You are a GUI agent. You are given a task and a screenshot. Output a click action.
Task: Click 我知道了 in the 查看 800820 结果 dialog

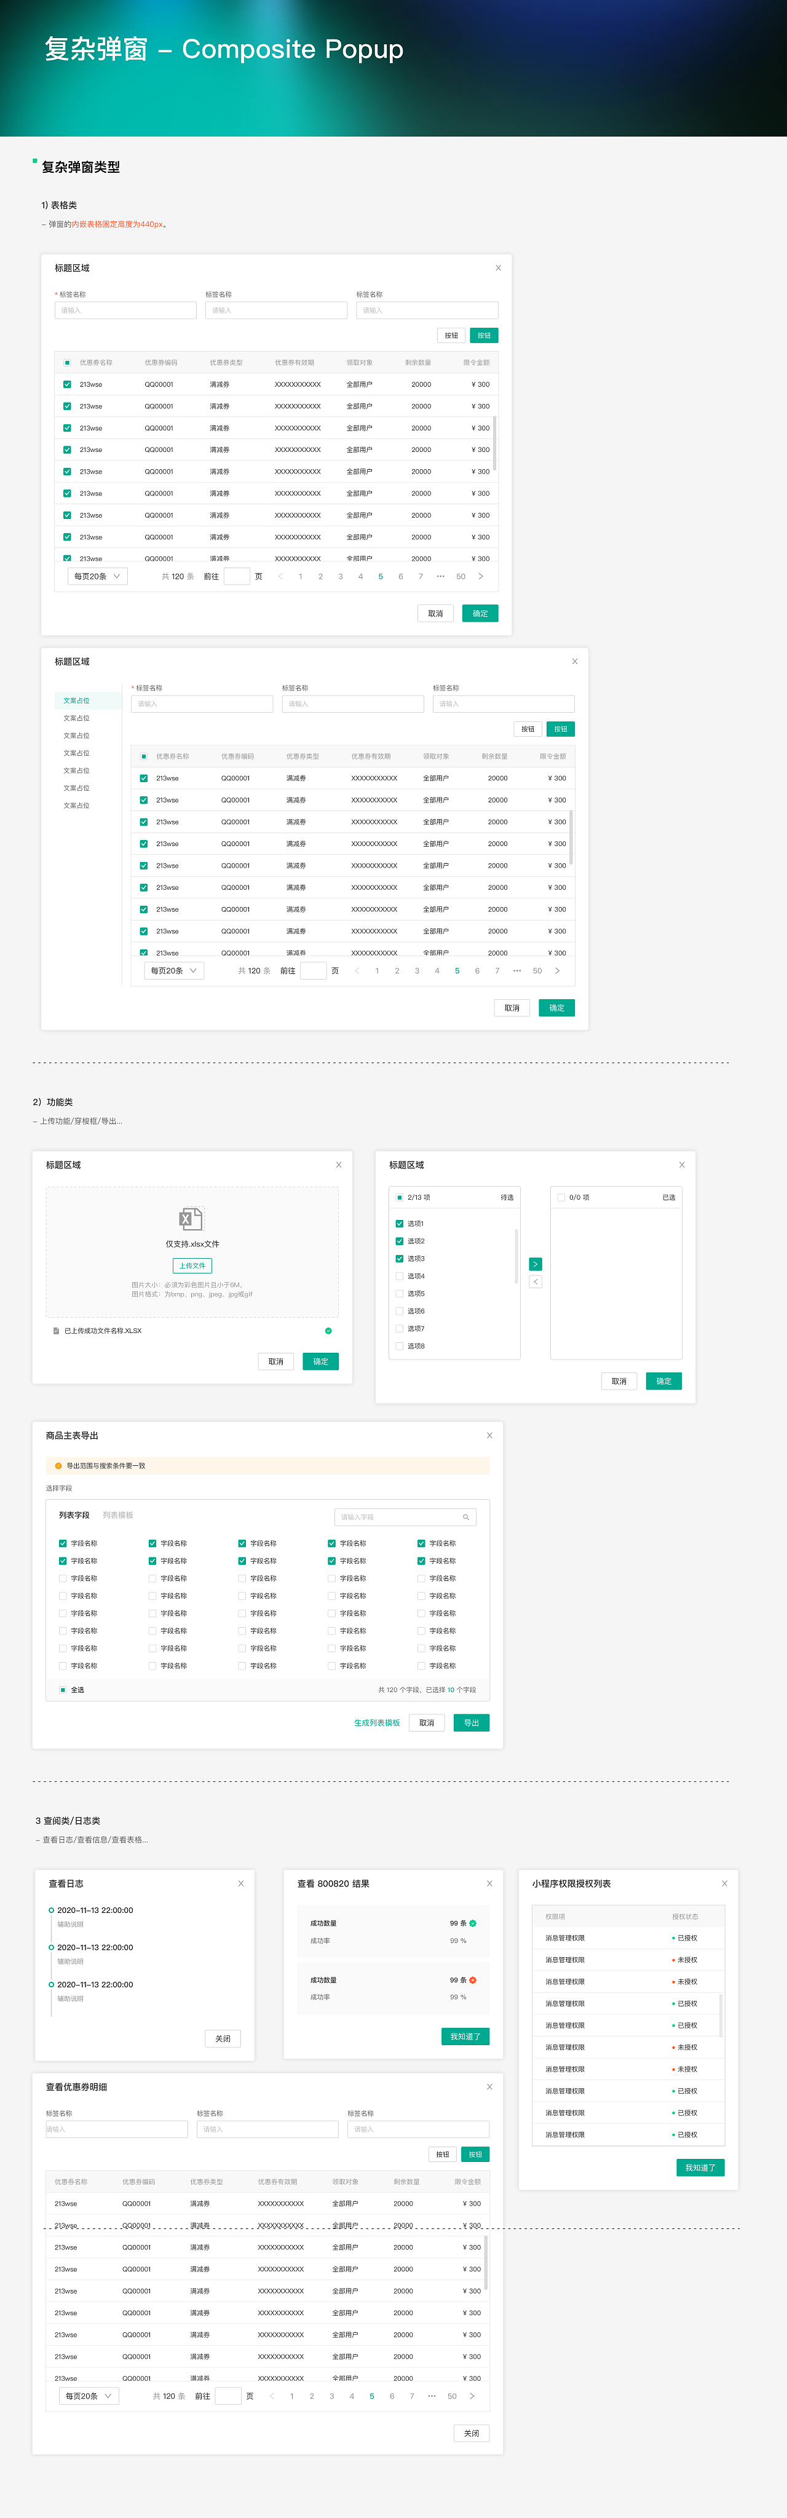[x=465, y=2036]
